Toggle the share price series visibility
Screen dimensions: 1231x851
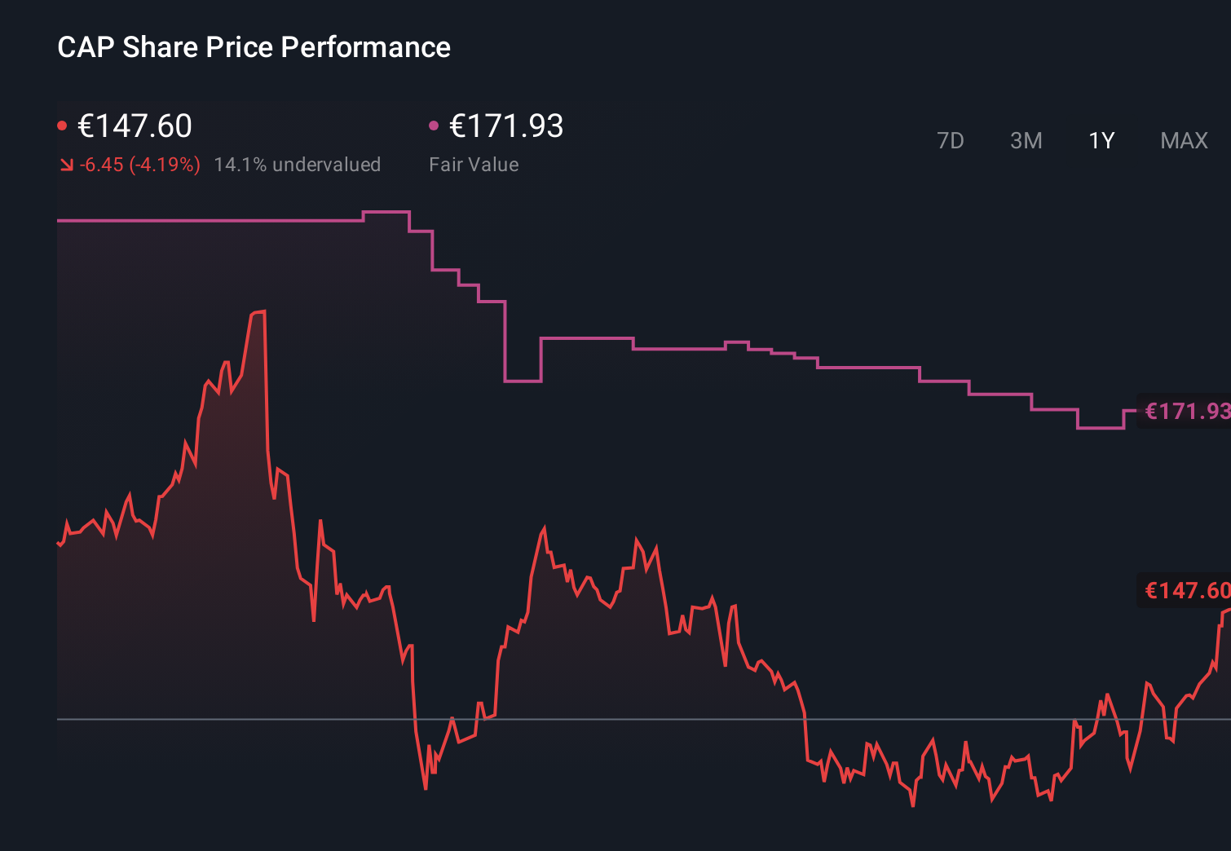(x=135, y=126)
